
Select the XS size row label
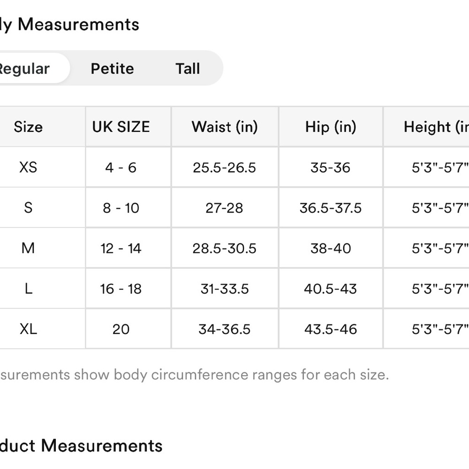coord(28,167)
